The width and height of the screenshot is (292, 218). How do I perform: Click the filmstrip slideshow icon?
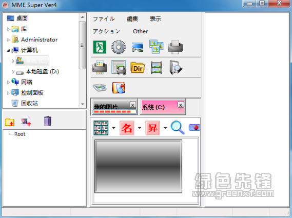coord(156,68)
